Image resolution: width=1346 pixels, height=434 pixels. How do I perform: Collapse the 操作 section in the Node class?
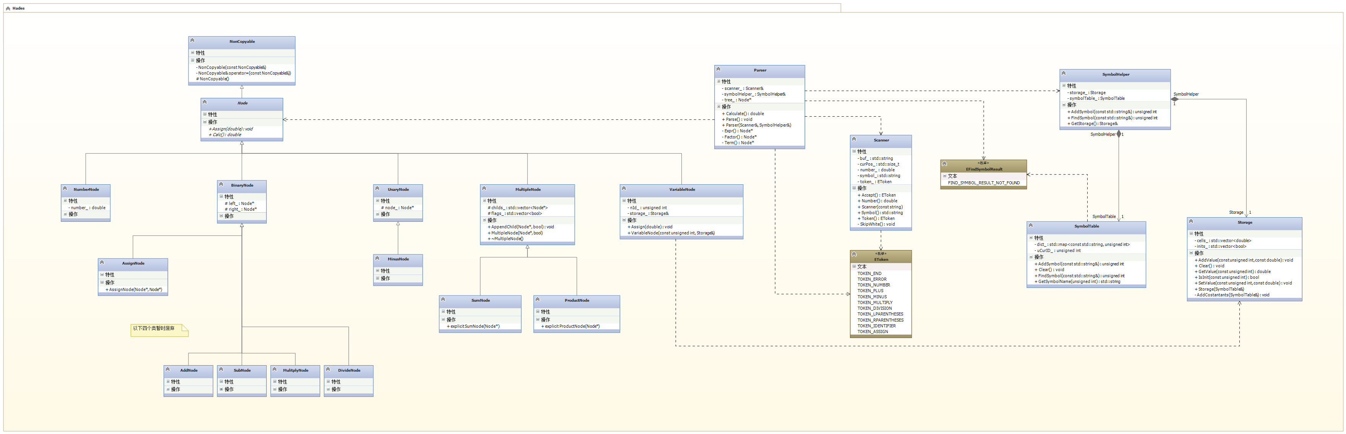click(205, 122)
